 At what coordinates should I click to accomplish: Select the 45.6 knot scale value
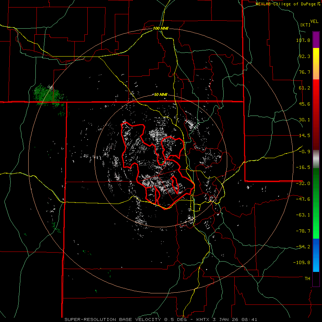click(304, 104)
